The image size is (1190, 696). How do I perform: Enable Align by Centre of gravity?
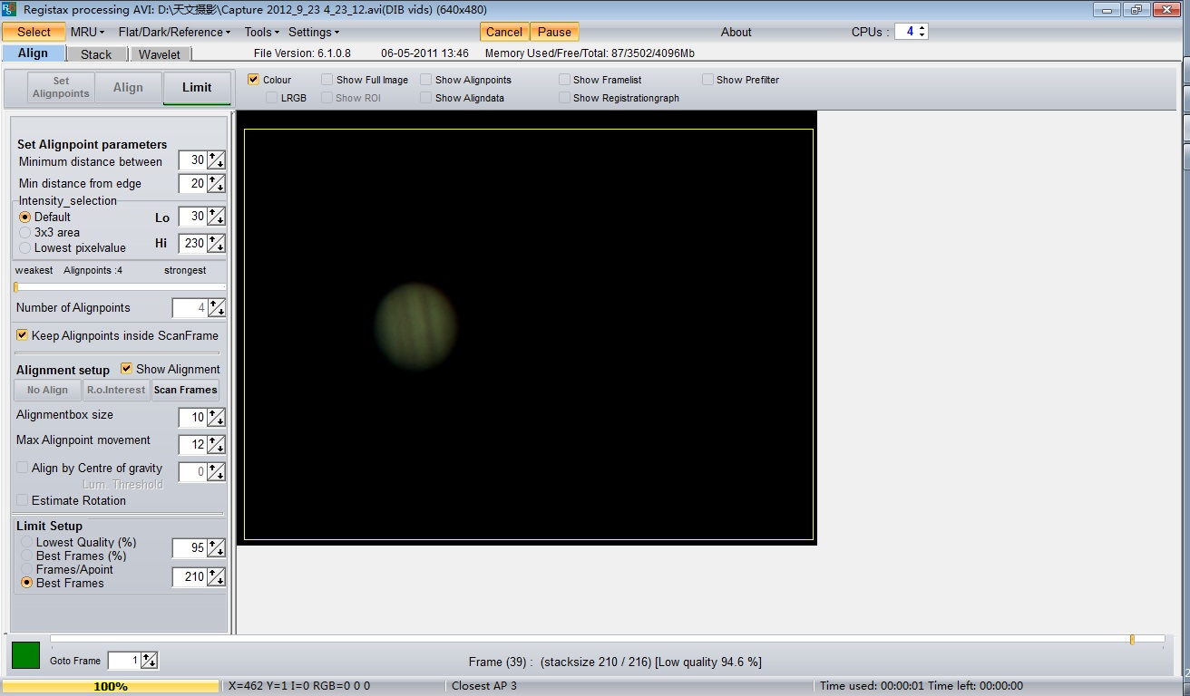click(x=23, y=469)
